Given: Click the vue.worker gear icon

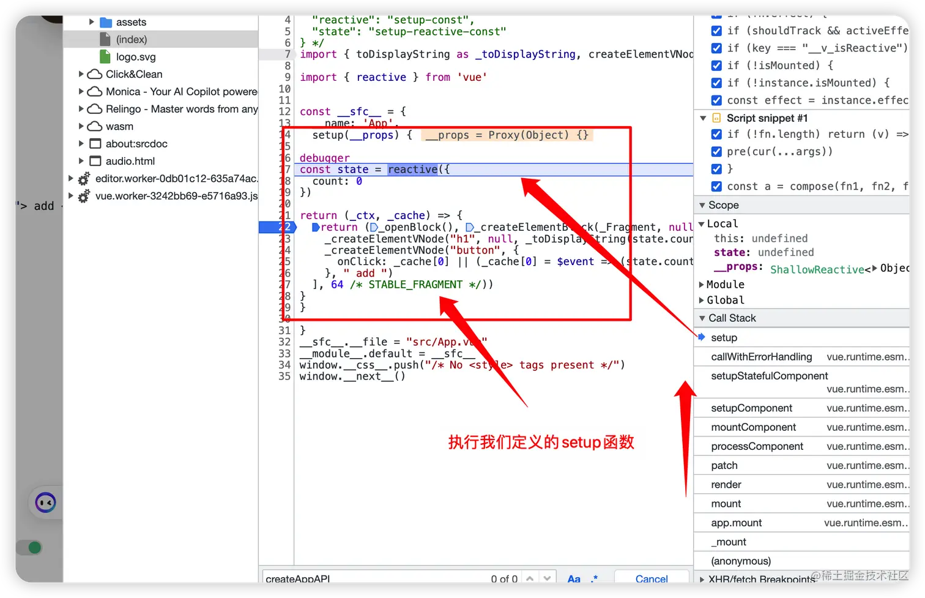Looking at the screenshot, I should click(84, 196).
